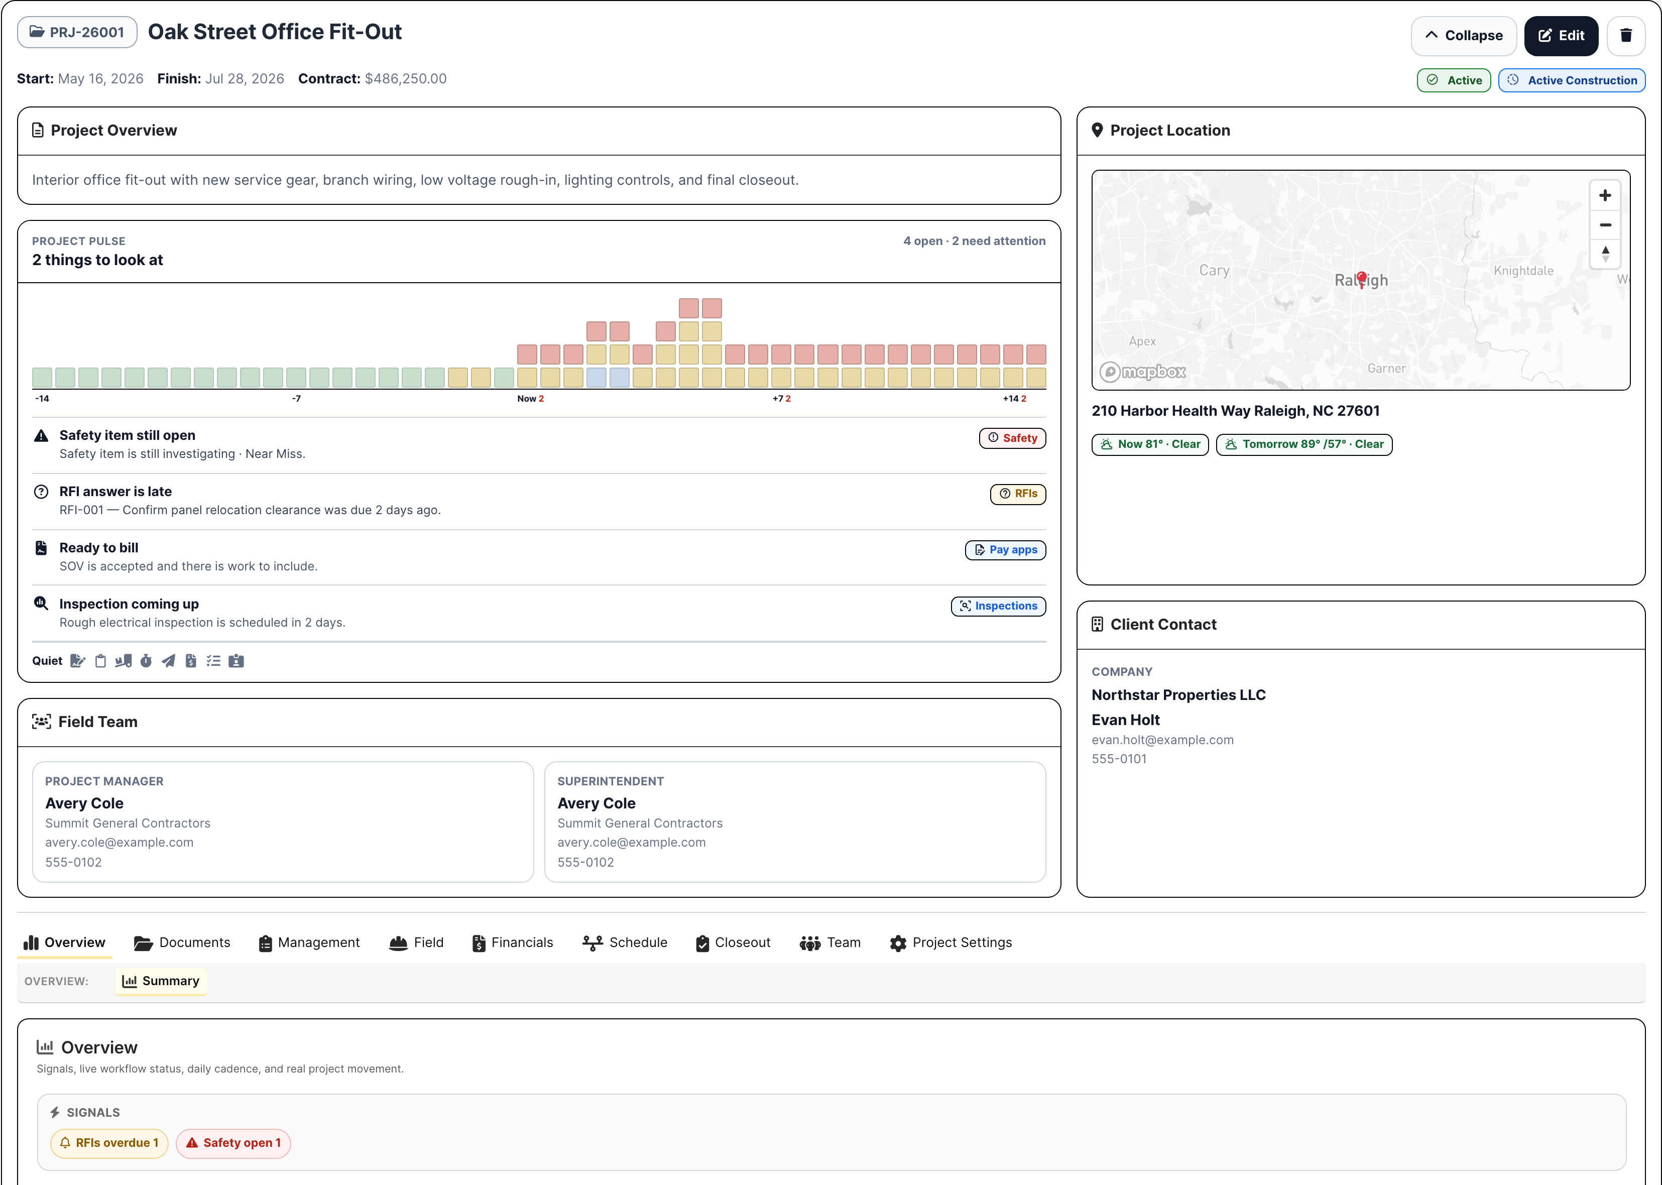1662x1185 pixels.
Task: Open the PRJ-26001 project ID badge
Action: [77, 32]
